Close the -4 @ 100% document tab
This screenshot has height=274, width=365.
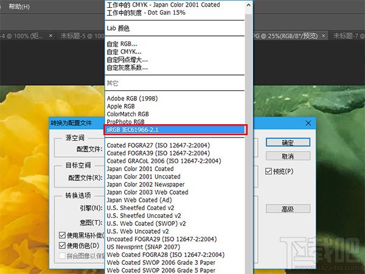50,36
